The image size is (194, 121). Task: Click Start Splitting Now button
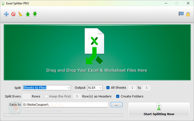159,109
